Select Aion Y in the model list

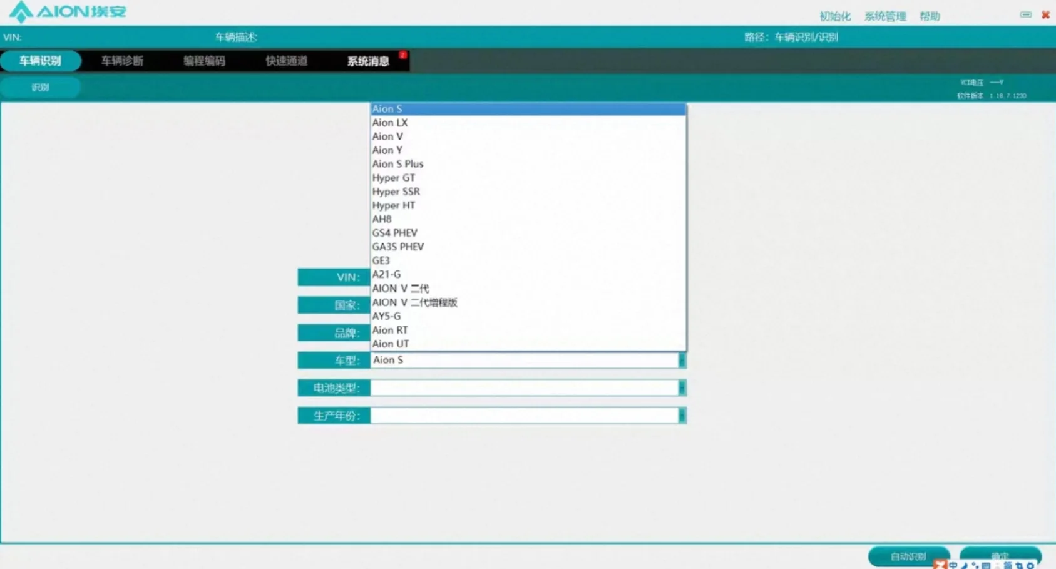[528, 150]
